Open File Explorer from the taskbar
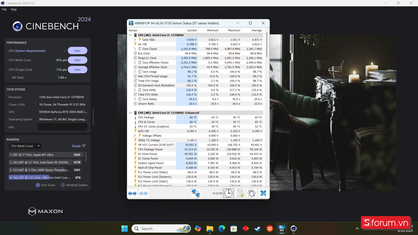This screenshot has width=418, height=235. 210,228
